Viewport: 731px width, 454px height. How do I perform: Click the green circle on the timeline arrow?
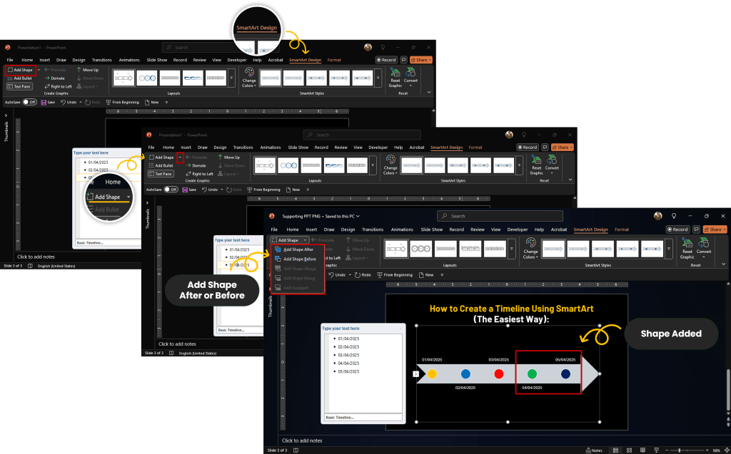pos(532,373)
